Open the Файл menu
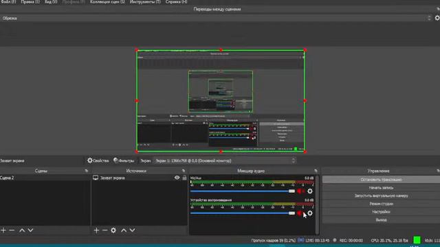 (8, 1)
